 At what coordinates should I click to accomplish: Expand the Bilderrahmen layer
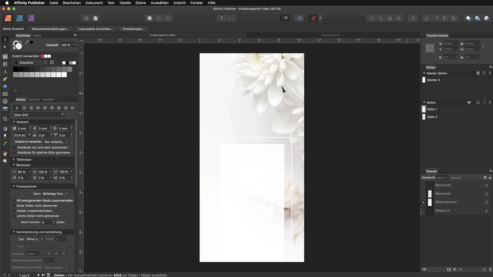point(424,202)
